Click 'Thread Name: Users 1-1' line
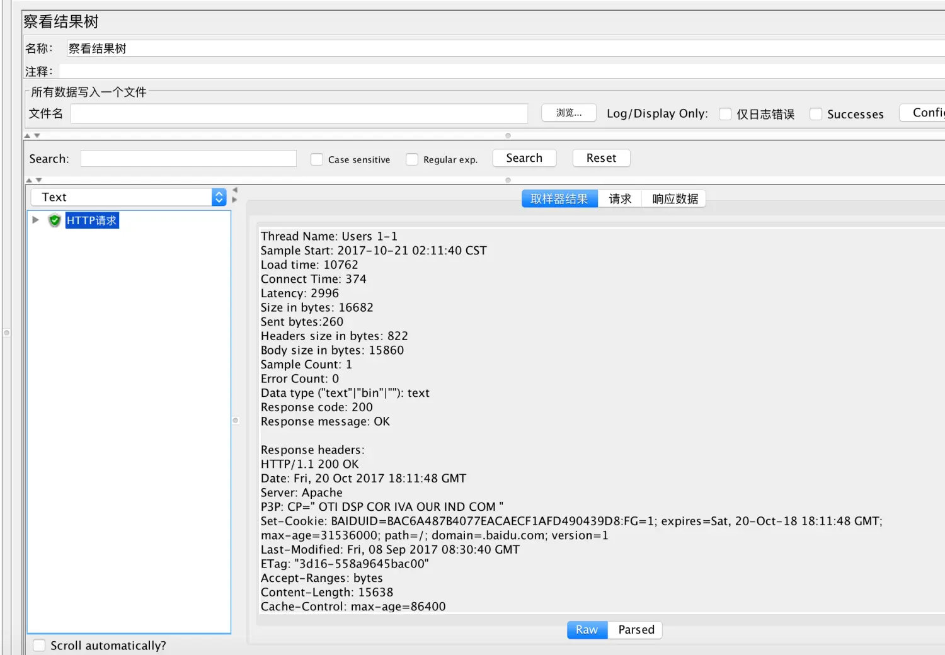The width and height of the screenshot is (945, 655). click(329, 237)
